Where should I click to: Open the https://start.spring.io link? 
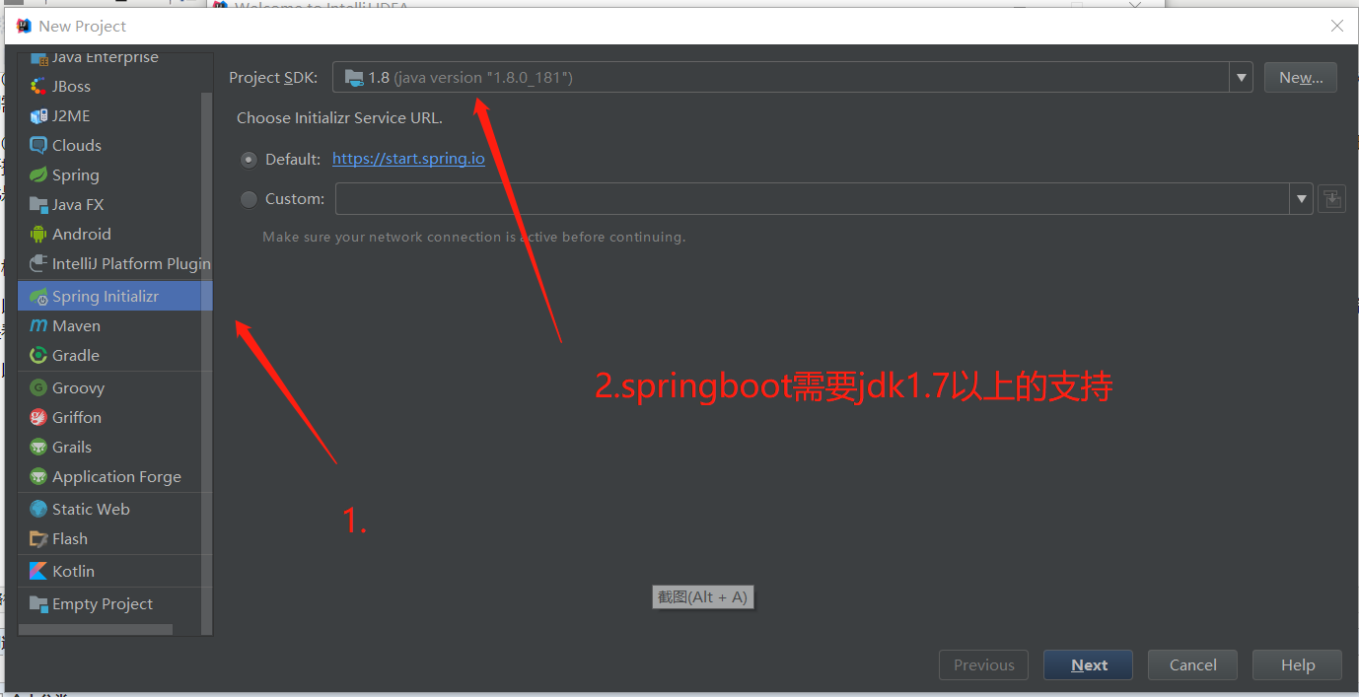[x=408, y=159]
